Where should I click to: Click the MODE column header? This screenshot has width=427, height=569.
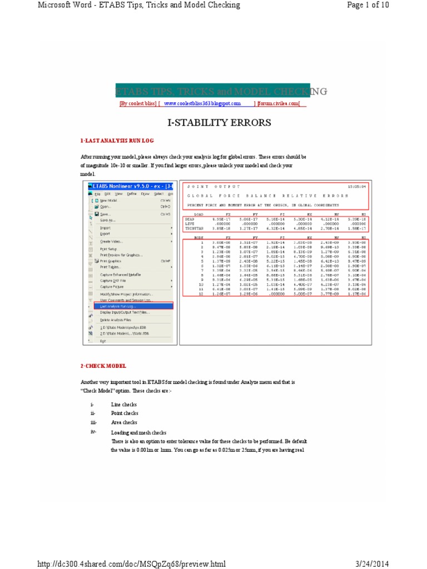198,238
